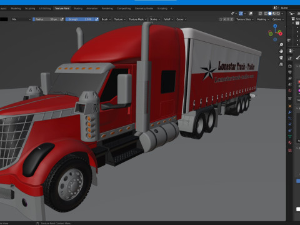Click the zoom magnifier viewport icon

tap(281, 44)
